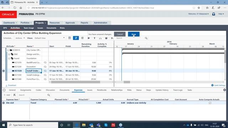Switch to Relationships detail tab
This screenshot has height=128, width=228.
point(117,90)
